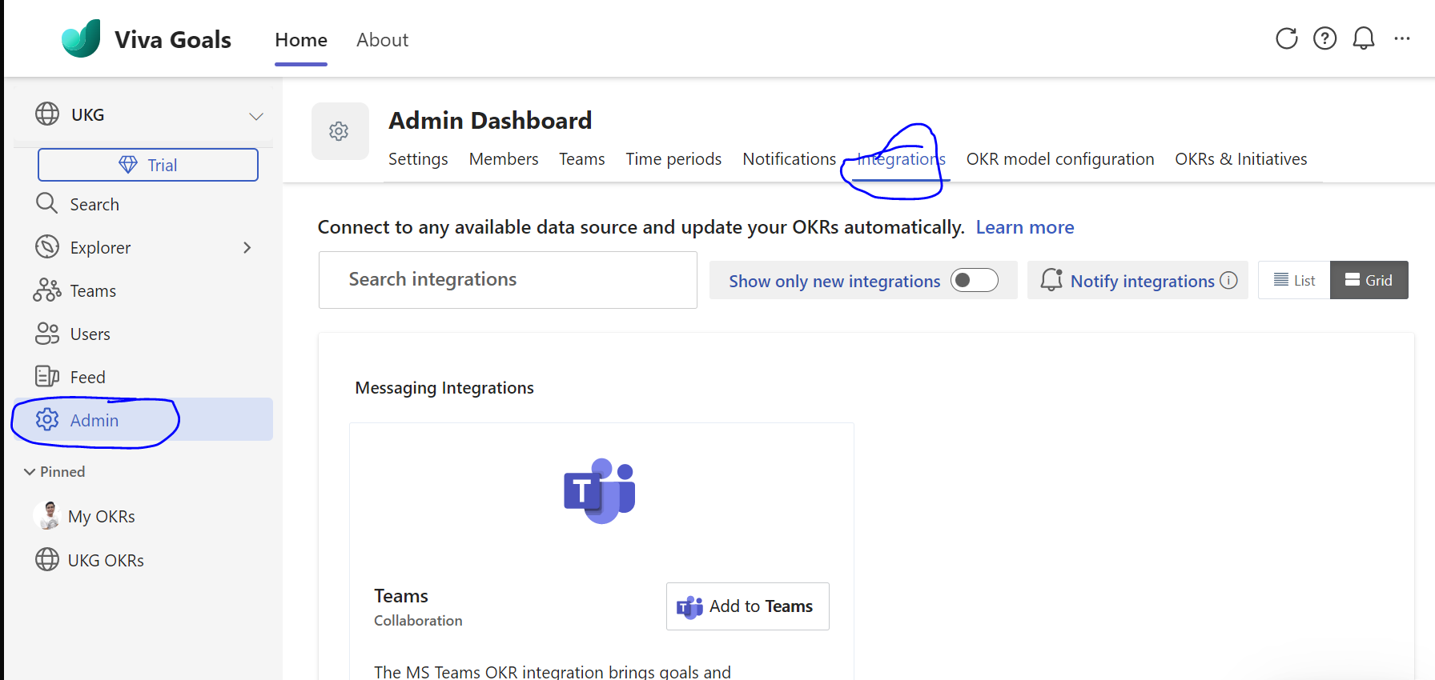Click the UKG OKRs globe icon
This screenshot has width=1435, height=680.
click(47, 559)
